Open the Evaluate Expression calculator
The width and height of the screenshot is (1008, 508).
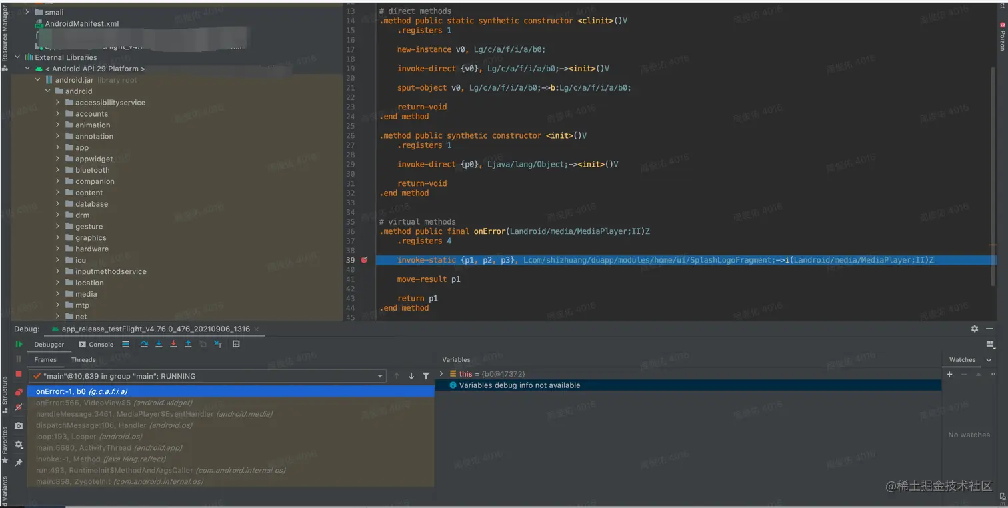236,344
